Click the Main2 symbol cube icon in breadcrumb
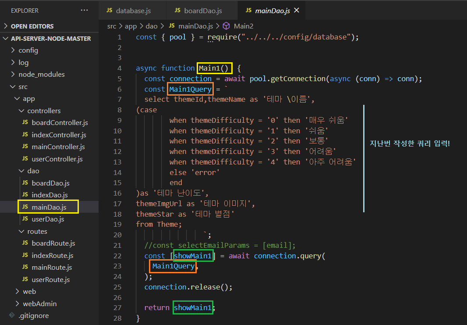Screen dimensions: 467x325 pyautogui.click(x=226, y=26)
